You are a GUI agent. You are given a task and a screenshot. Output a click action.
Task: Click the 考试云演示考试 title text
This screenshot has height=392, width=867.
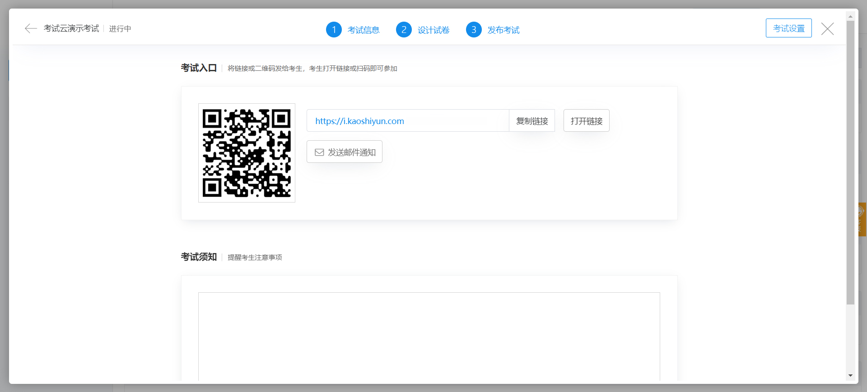tap(71, 29)
